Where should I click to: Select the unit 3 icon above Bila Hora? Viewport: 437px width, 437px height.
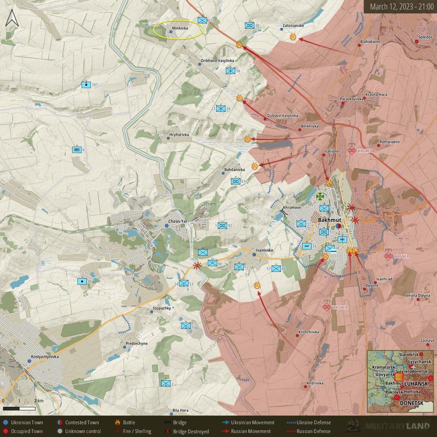pyautogui.click(x=166, y=383)
